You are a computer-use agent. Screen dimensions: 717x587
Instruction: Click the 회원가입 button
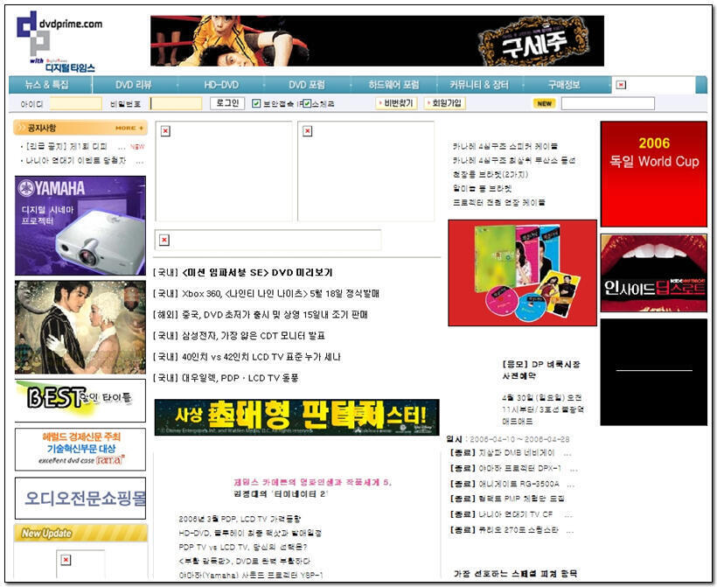(x=445, y=103)
